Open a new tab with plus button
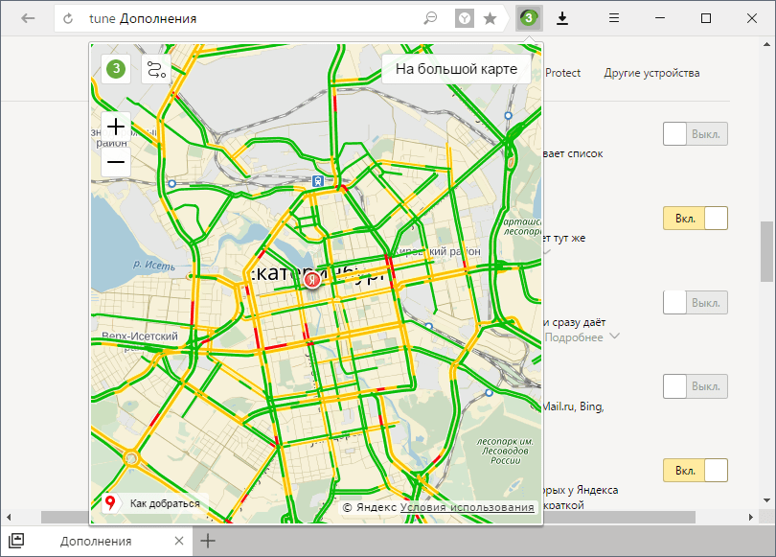The width and height of the screenshot is (776, 557). (208, 541)
